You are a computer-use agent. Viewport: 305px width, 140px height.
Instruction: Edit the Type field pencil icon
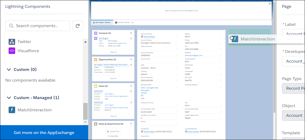coord(177,68)
